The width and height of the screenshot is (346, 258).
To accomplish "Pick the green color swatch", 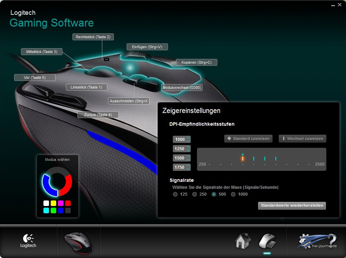I will click(x=53, y=210).
